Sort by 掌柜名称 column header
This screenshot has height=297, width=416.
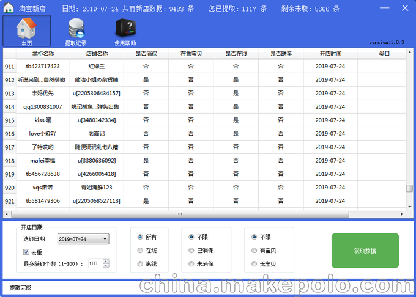click(43, 54)
